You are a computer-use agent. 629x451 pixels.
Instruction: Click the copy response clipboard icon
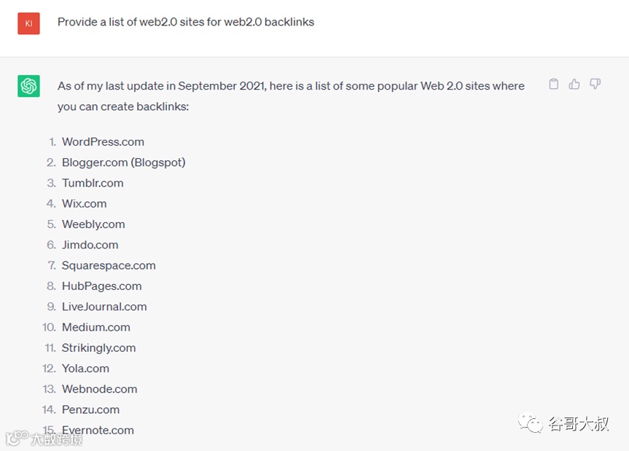pos(554,85)
